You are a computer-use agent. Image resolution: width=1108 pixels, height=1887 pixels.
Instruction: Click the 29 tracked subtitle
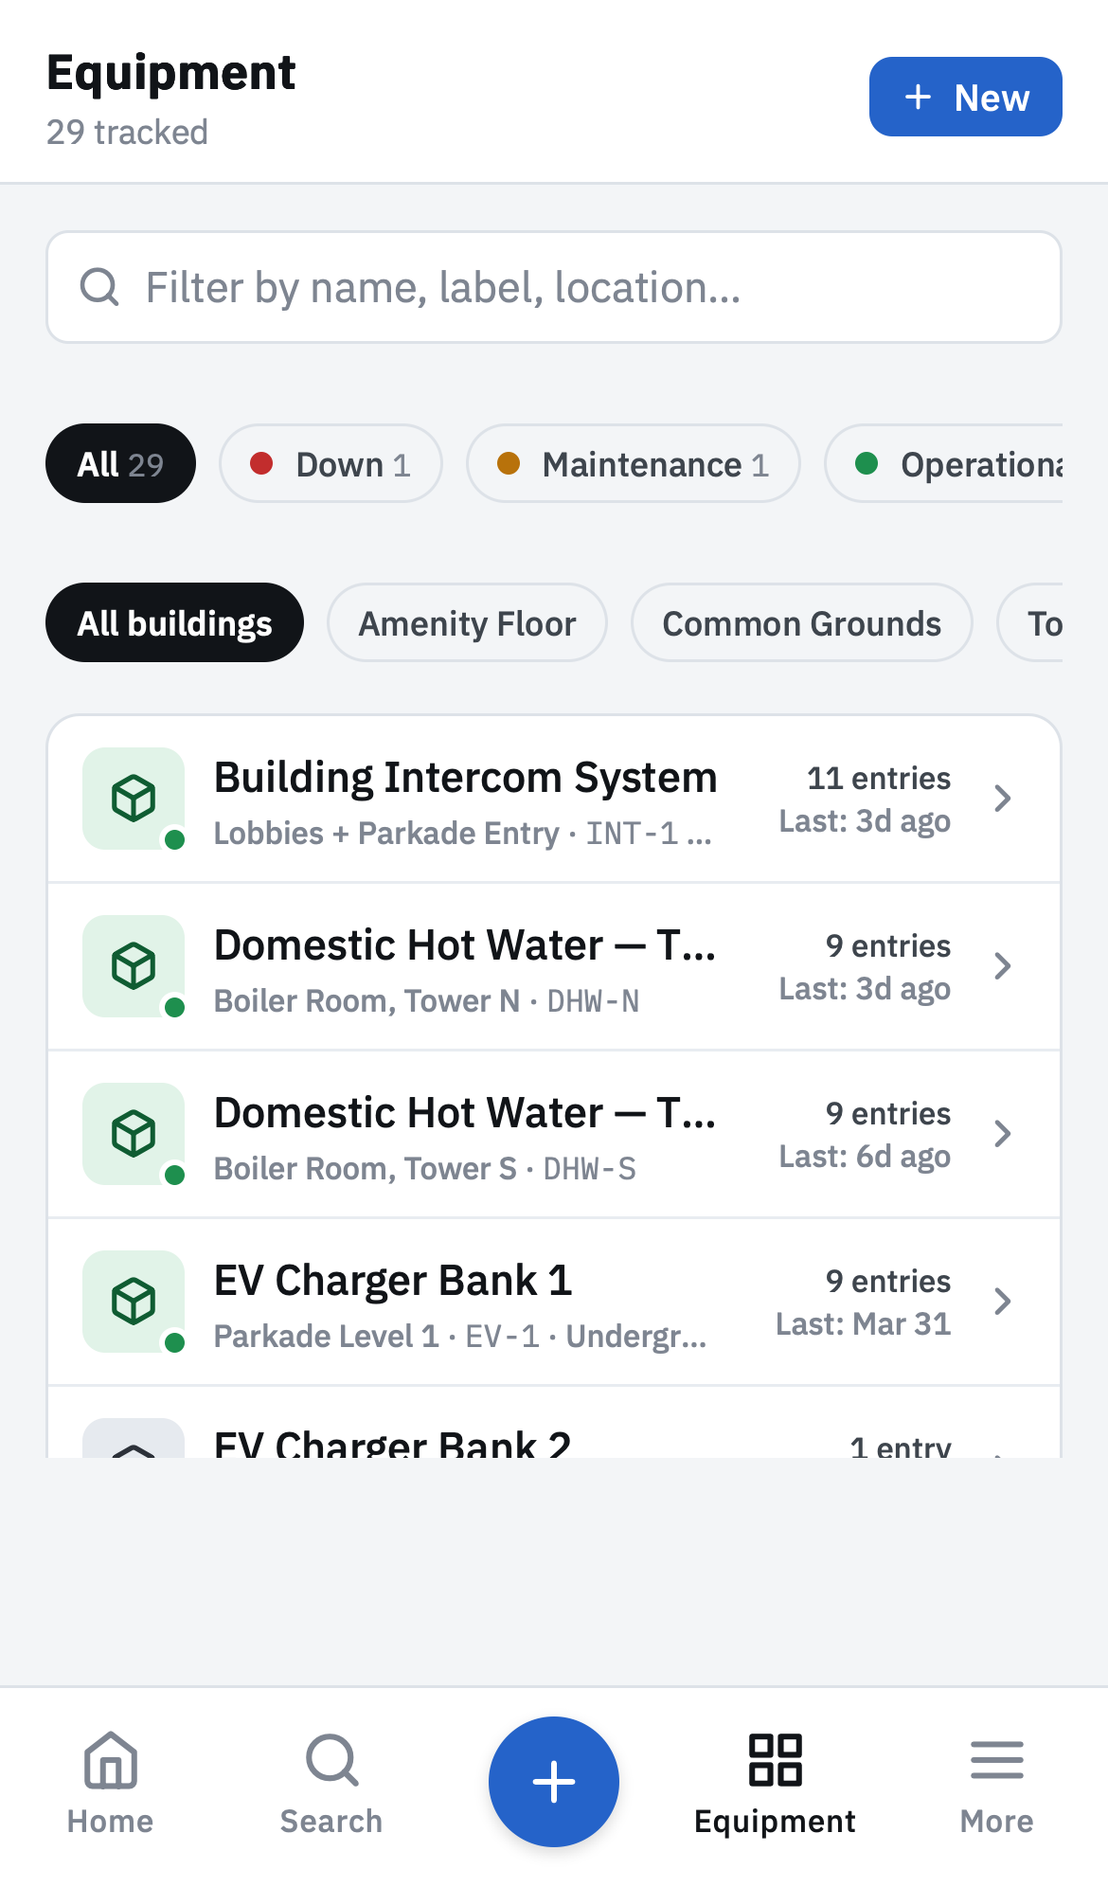127,132
